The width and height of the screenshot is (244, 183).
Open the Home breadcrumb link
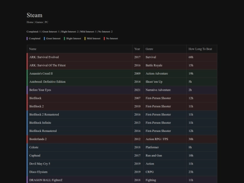pos(30,22)
